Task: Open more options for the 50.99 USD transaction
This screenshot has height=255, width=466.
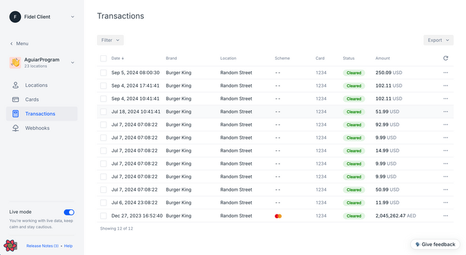Action: click(x=446, y=190)
